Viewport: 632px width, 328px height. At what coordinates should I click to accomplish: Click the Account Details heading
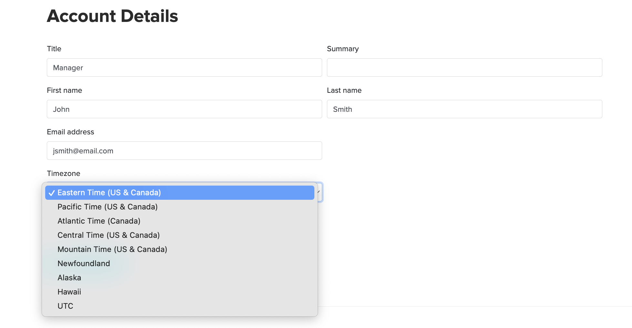(x=112, y=16)
